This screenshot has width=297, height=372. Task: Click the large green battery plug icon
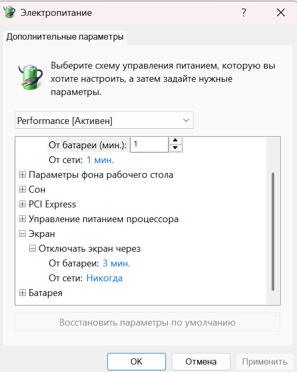click(31, 78)
